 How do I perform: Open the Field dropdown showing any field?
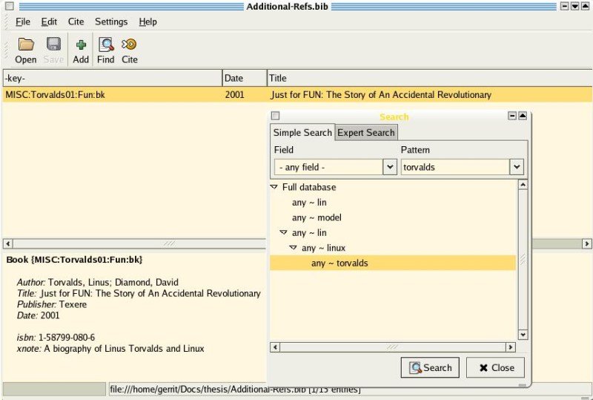tap(390, 167)
